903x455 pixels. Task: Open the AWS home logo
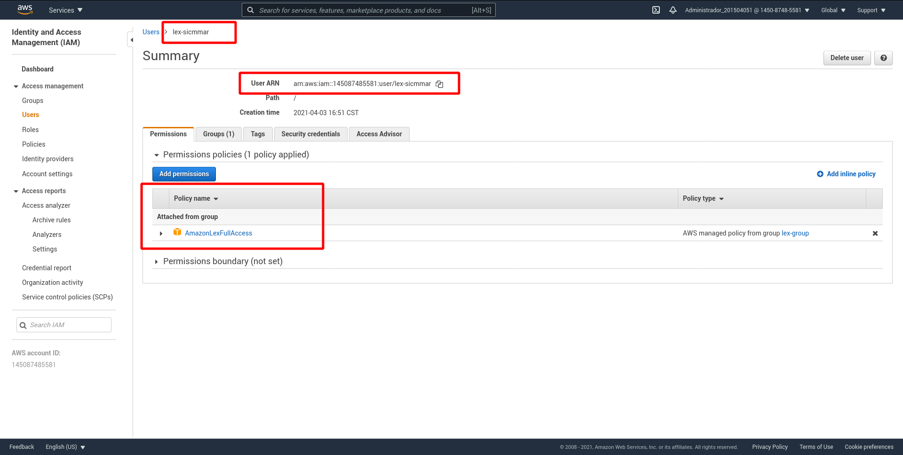click(x=25, y=10)
